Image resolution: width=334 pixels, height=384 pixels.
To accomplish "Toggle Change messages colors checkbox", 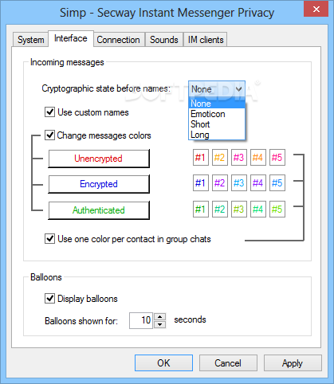I will tap(49, 135).
